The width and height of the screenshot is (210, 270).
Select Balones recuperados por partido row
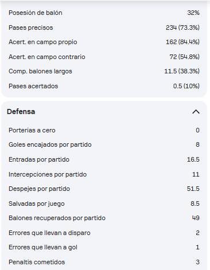tap(104, 218)
